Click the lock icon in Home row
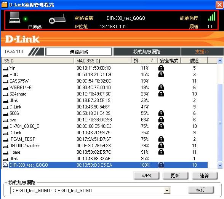Viewport: 224px width, 199px height. pyautogui.click(x=161, y=152)
